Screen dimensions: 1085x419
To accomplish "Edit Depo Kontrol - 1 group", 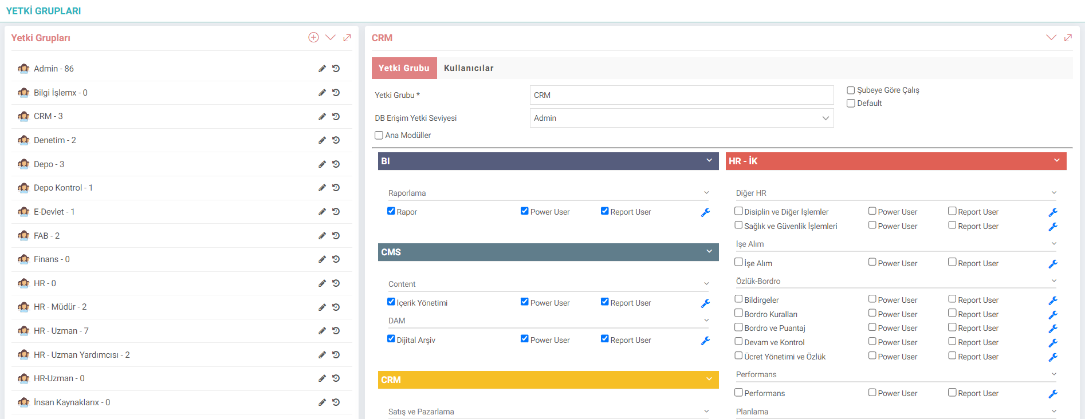I will coord(322,188).
